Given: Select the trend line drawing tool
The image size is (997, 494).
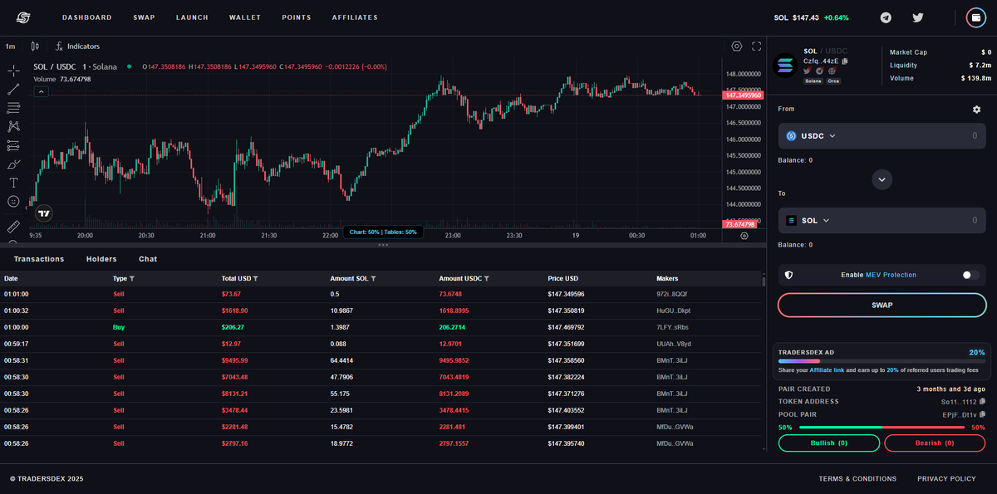Looking at the screenshot, I should 13,89.
